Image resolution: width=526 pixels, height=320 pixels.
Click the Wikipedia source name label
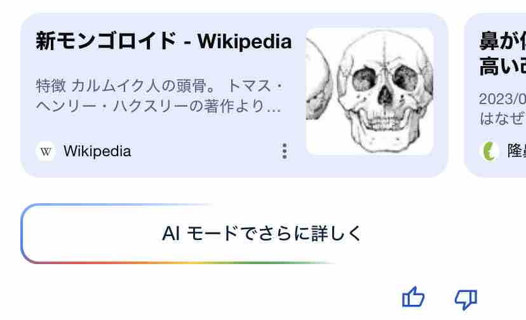coord(97,151)
